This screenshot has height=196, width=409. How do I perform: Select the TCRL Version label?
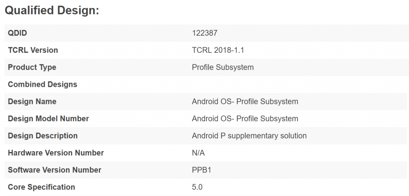pos(33,50)
